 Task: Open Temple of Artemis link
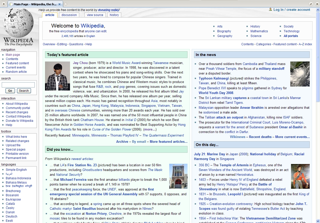(x=234, y=165)
